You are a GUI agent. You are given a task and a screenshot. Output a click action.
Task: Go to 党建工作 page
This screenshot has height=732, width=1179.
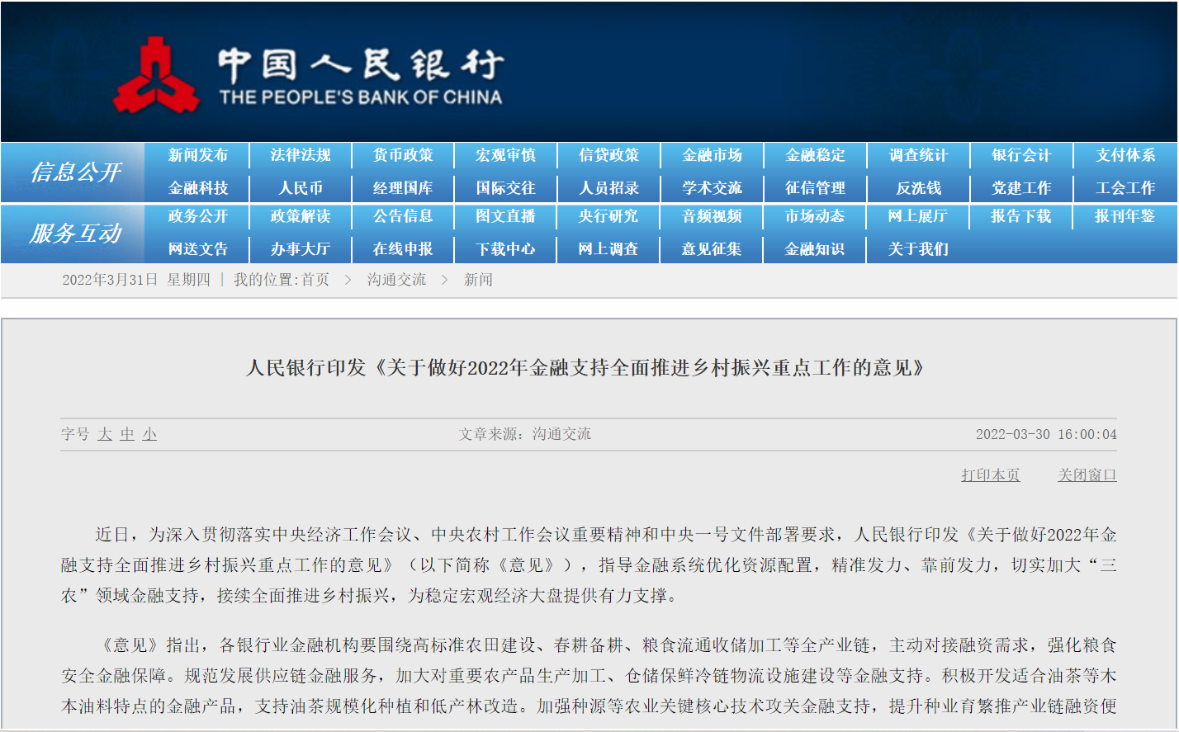click(1021, 188)
